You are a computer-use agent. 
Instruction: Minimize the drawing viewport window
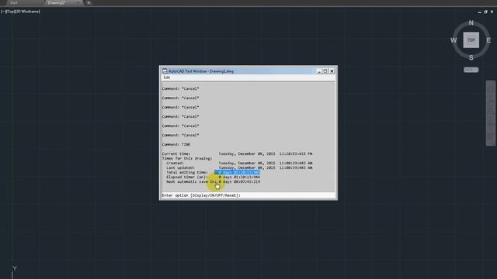coord(480,12)
